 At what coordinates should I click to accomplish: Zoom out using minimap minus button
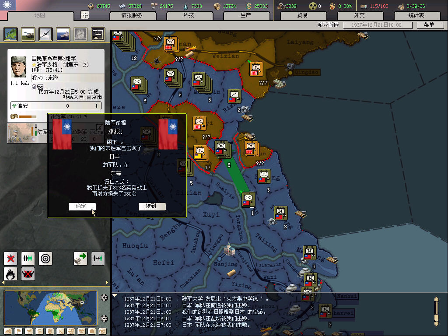pyautogui.click(x=104, y=318)
